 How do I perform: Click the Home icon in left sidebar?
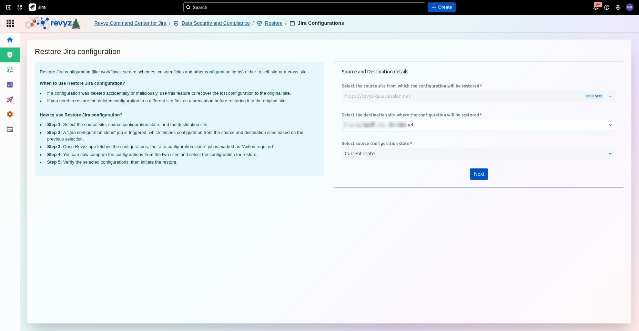coord(10,40)
